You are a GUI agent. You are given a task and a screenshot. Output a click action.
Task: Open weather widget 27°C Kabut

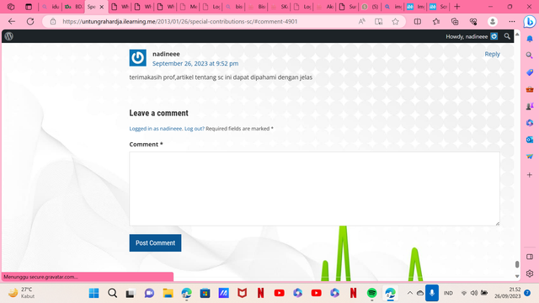[21, 293]
